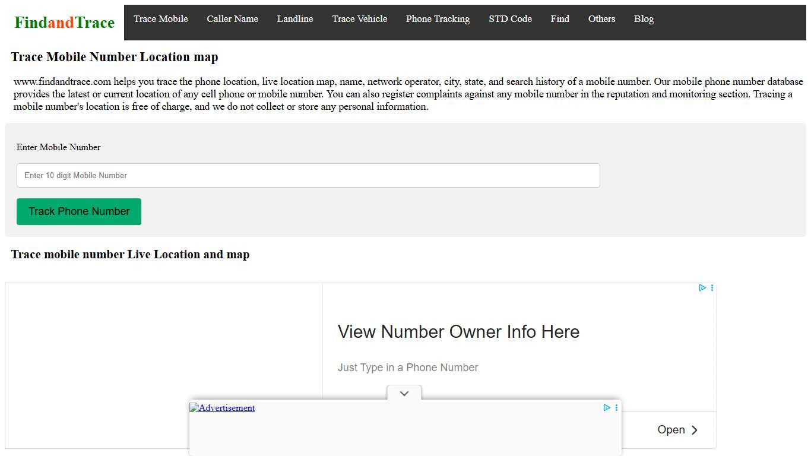Image resolution: width=811 pixels, height=456 pixels.
Task: Go to the STD Code page
Action: [510, 19]
